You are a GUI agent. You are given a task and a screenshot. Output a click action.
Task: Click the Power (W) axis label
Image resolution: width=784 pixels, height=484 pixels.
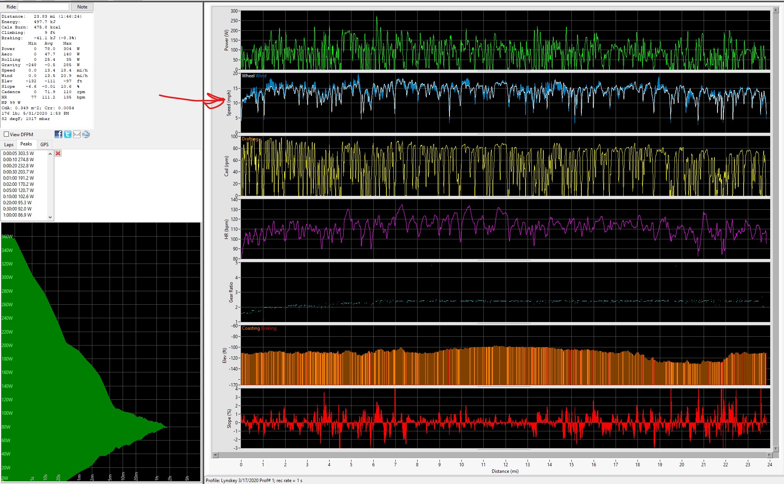226,40
